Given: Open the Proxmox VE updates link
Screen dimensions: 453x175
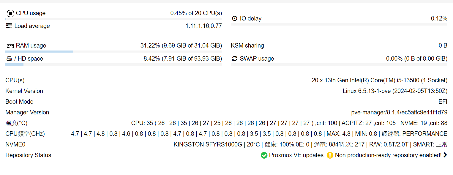Looking at the screenshot, I should tap(296, 155).
